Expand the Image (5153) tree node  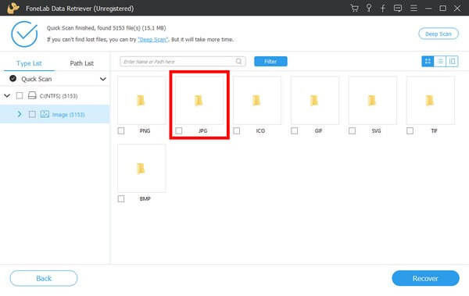coord(20,114)
